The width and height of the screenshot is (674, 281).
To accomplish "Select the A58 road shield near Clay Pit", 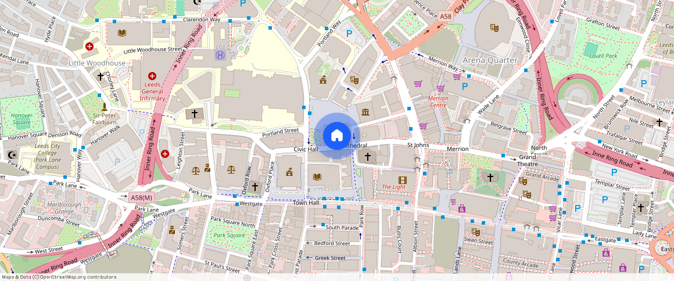I will click(446, 17).
